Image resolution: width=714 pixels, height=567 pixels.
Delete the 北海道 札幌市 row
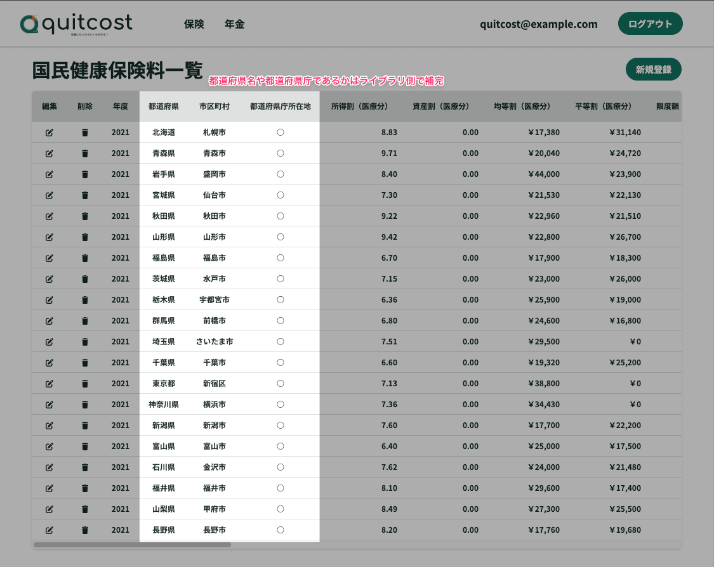pos(84,133)
